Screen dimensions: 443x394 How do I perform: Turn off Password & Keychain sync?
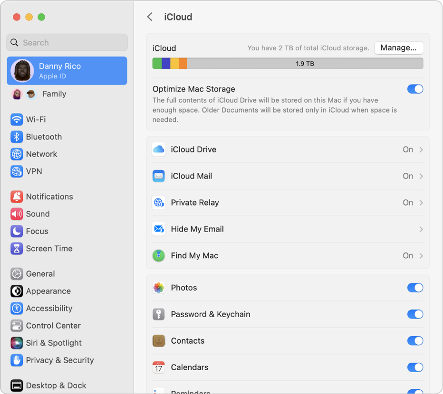coord(415,314)
